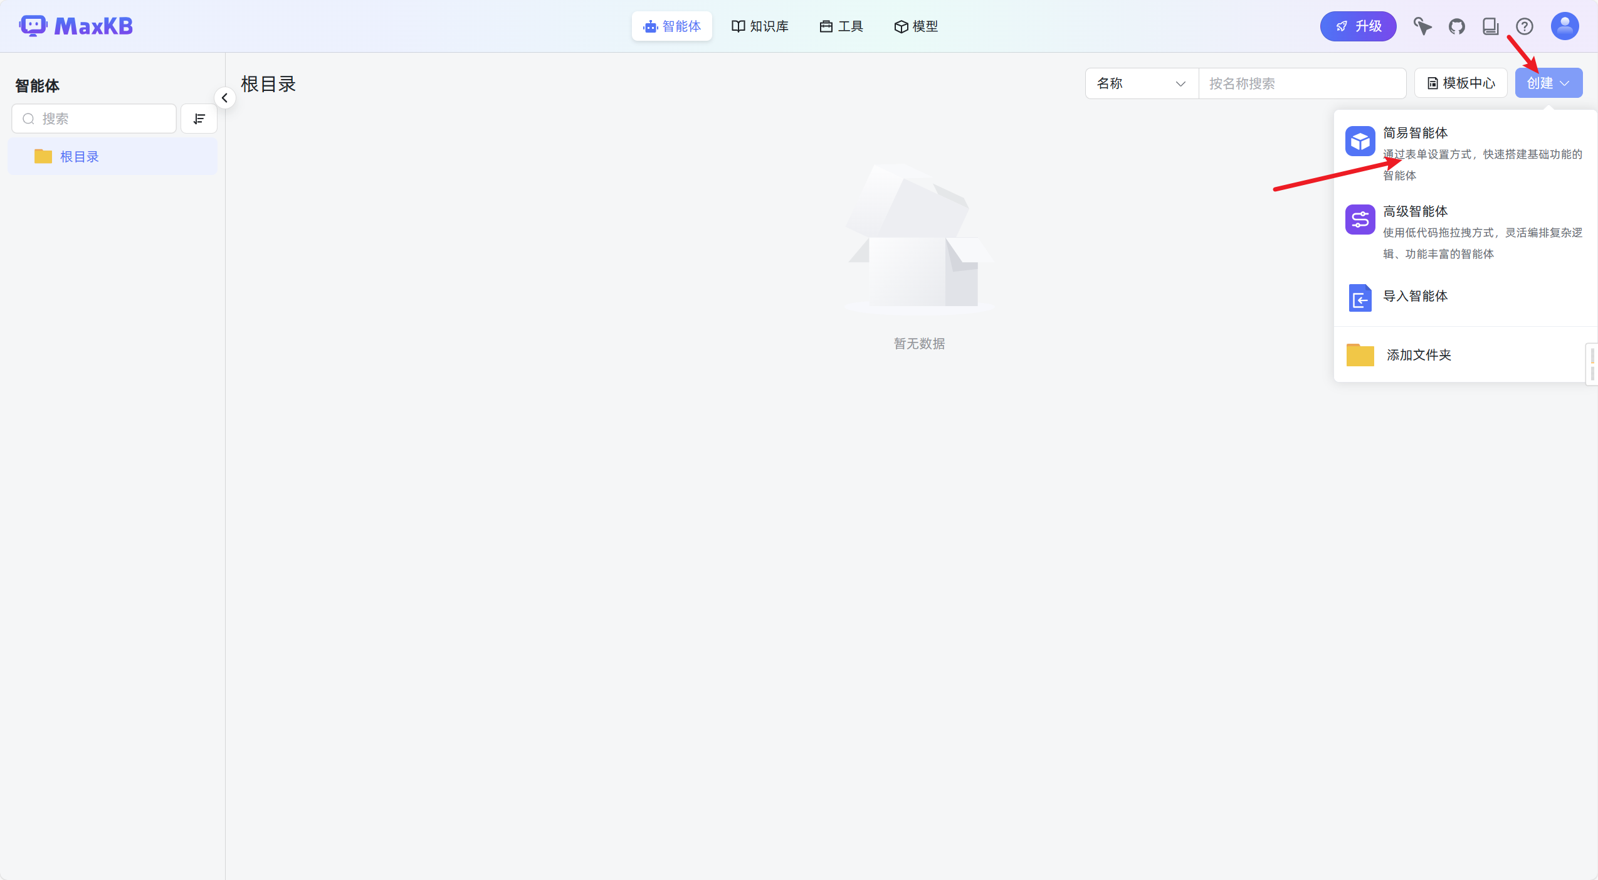
Task: Choose 添加文件夹 menu entry
Action: click(1418, 355)
